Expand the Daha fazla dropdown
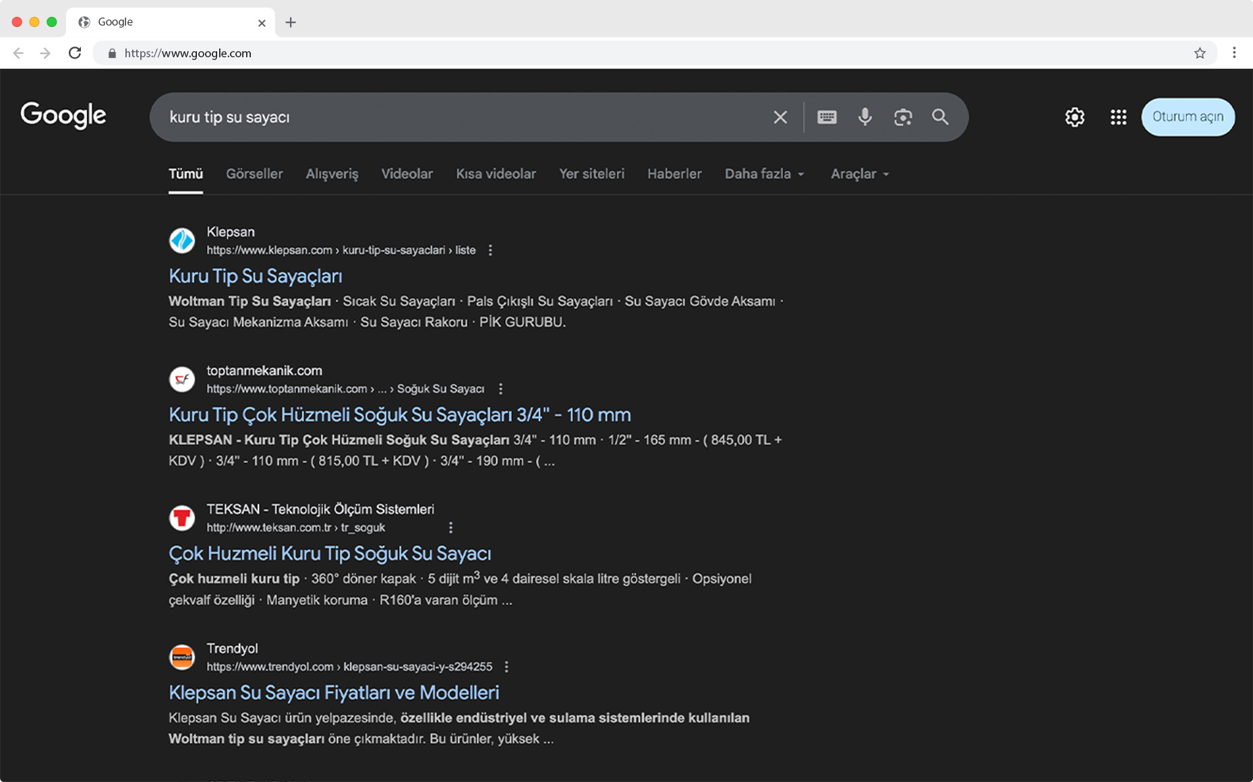This screenshot has height=782, width=1253. (764, 174)
